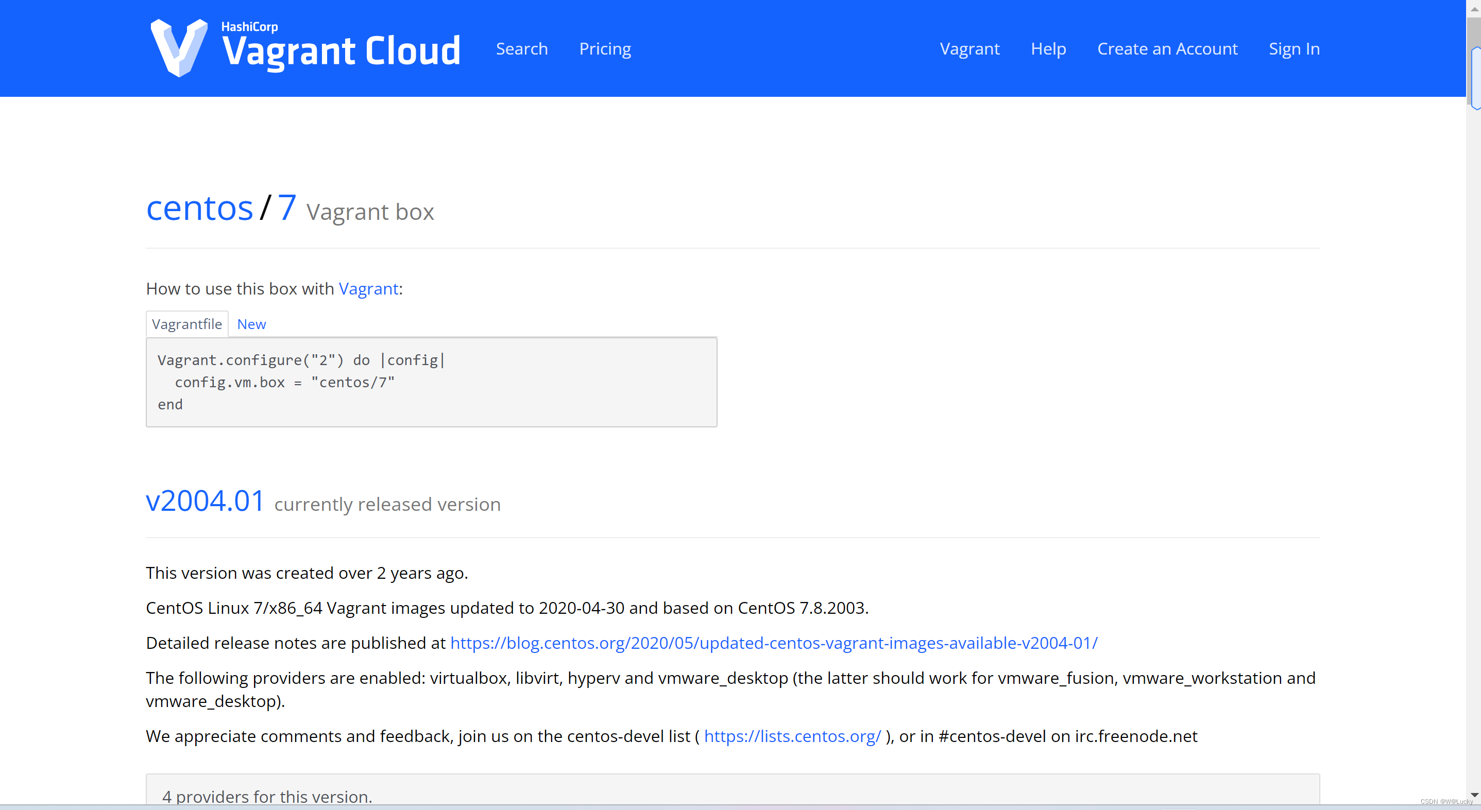Open the centos user link in the heading
This screenshot has height=810, width=1481.
tap(199, 208)
